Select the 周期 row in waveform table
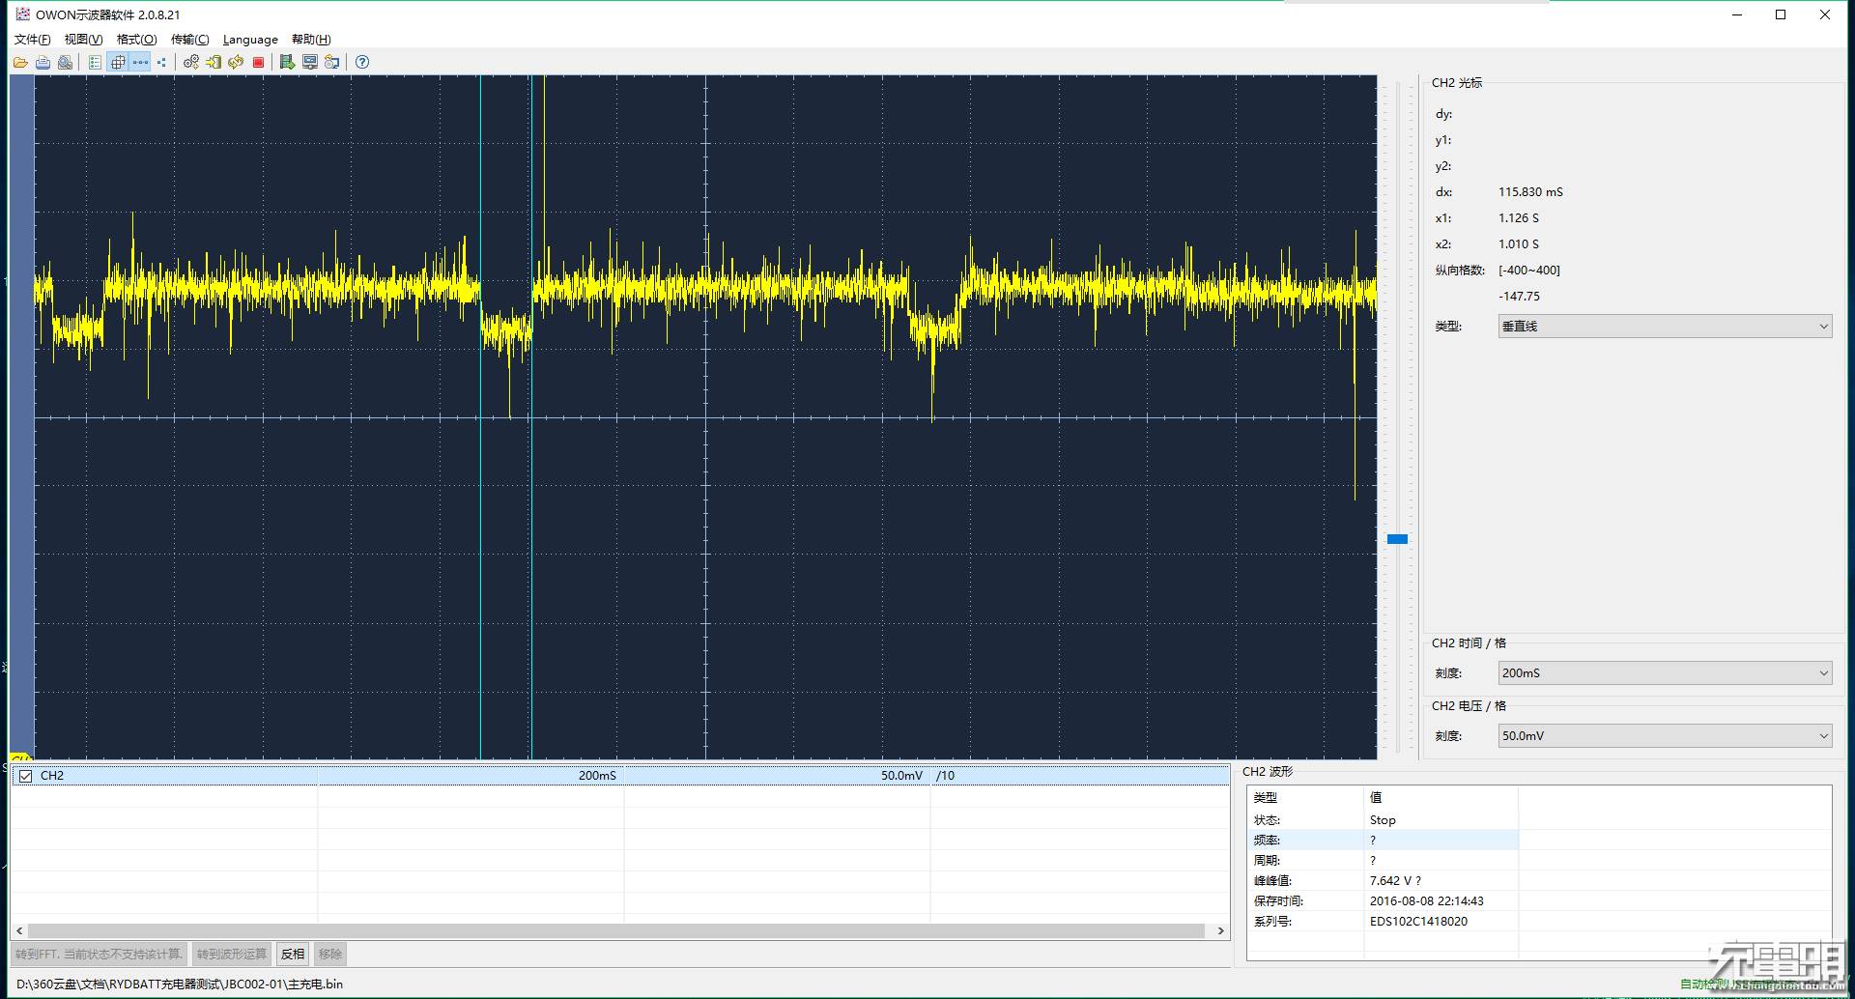 click(x=1383, y=861)
